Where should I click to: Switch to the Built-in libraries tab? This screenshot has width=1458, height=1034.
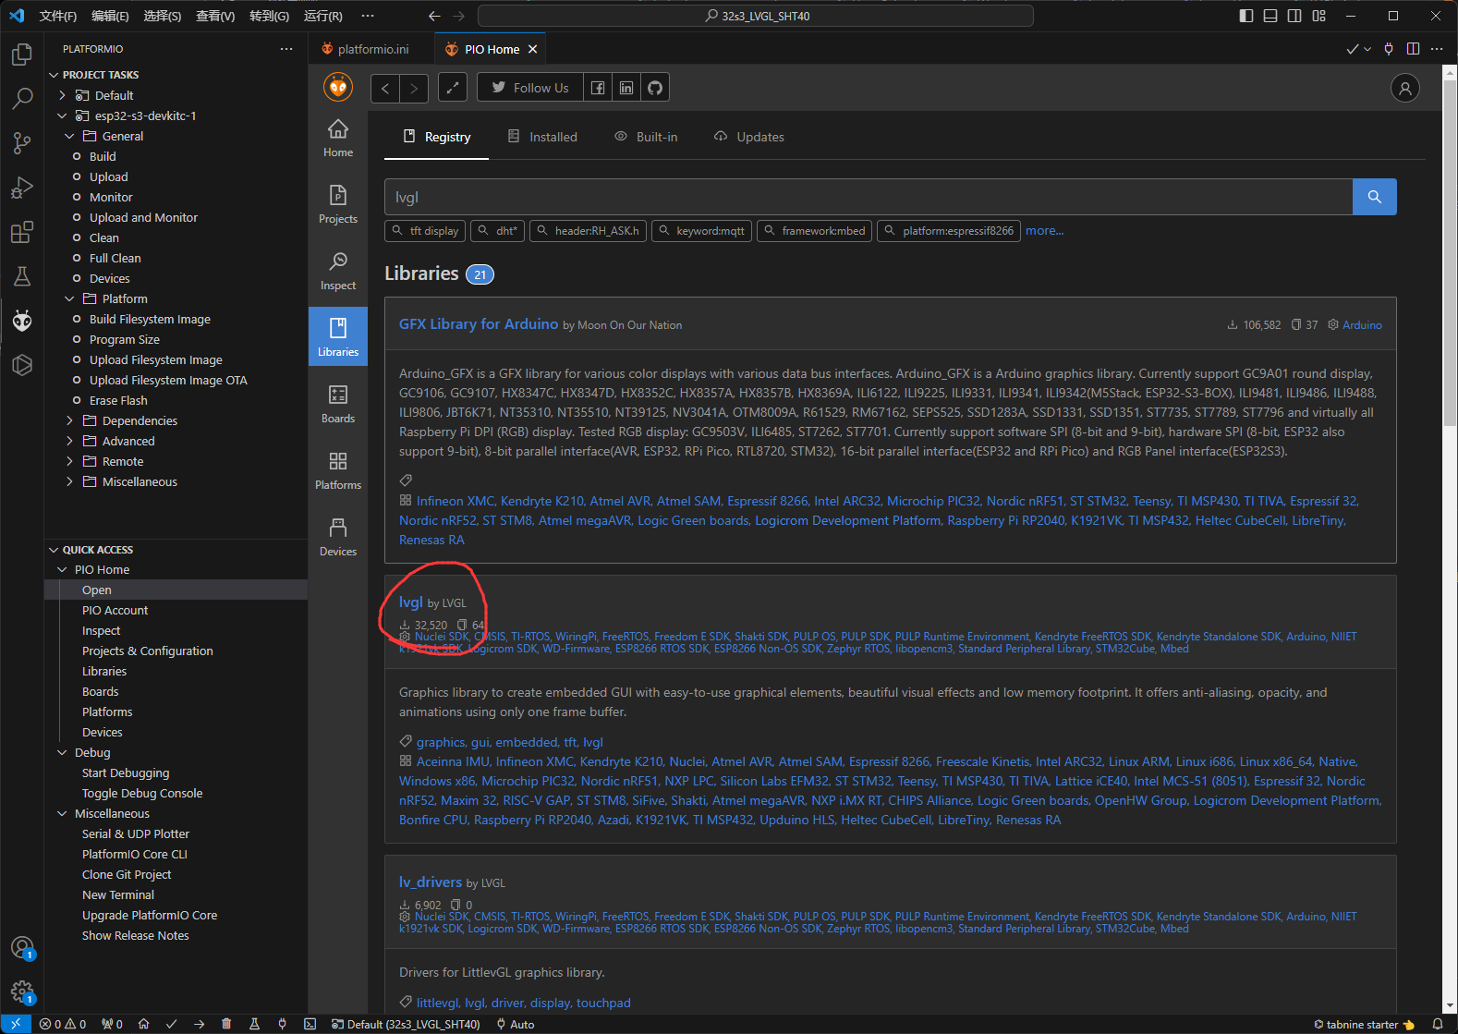(x=647, y=137)
